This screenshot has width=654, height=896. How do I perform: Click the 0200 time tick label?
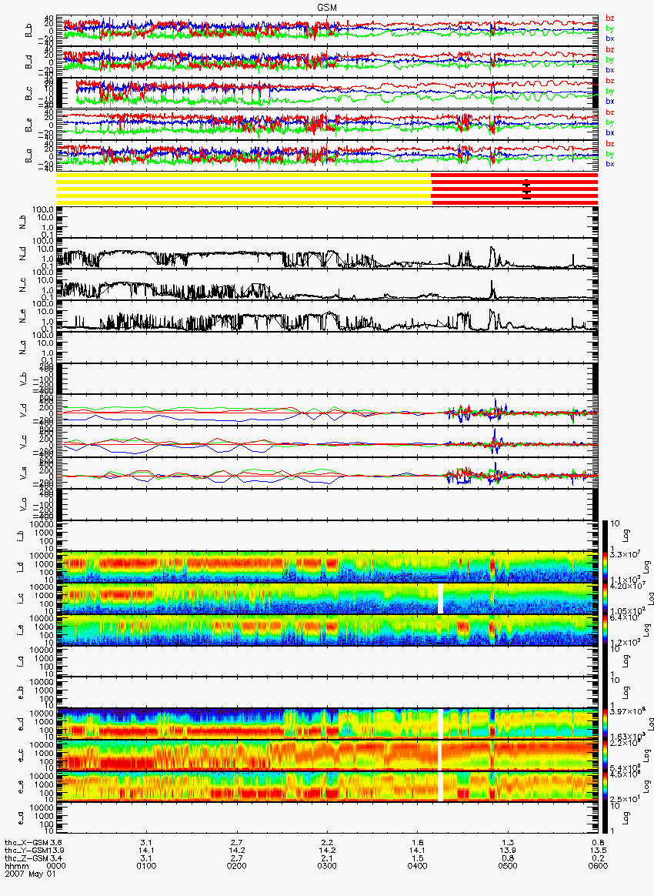pyautogui.click(x=237, y=866)
